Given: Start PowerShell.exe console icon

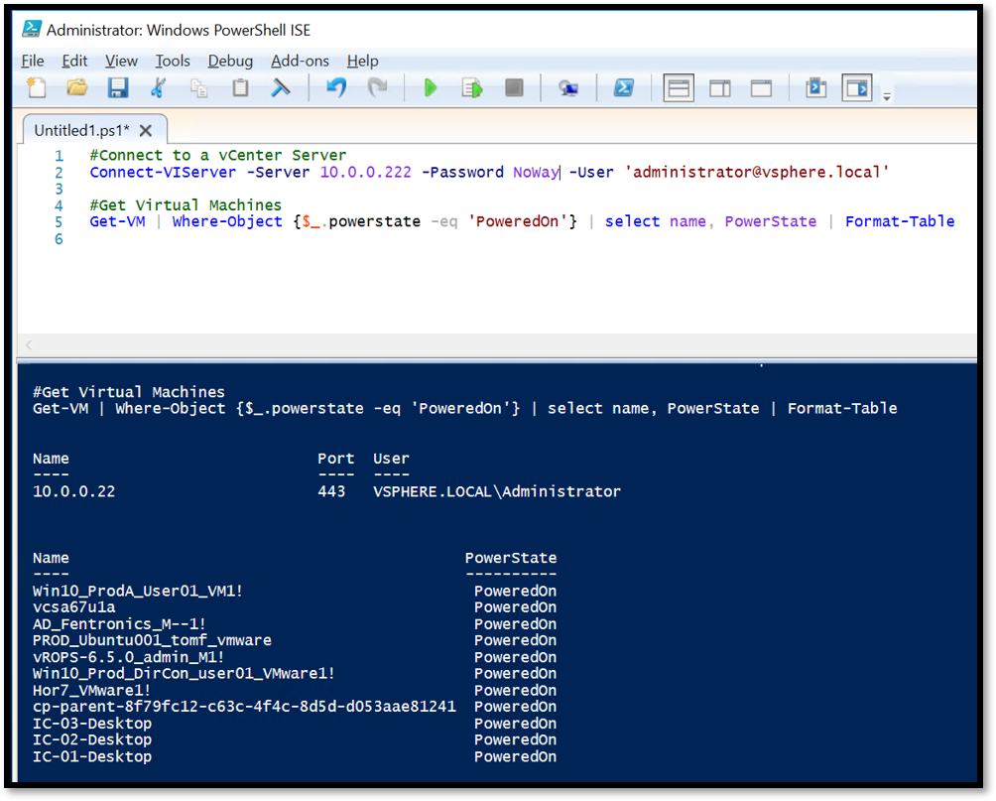Looking at the screenshot, I should (x=623, y=87).
